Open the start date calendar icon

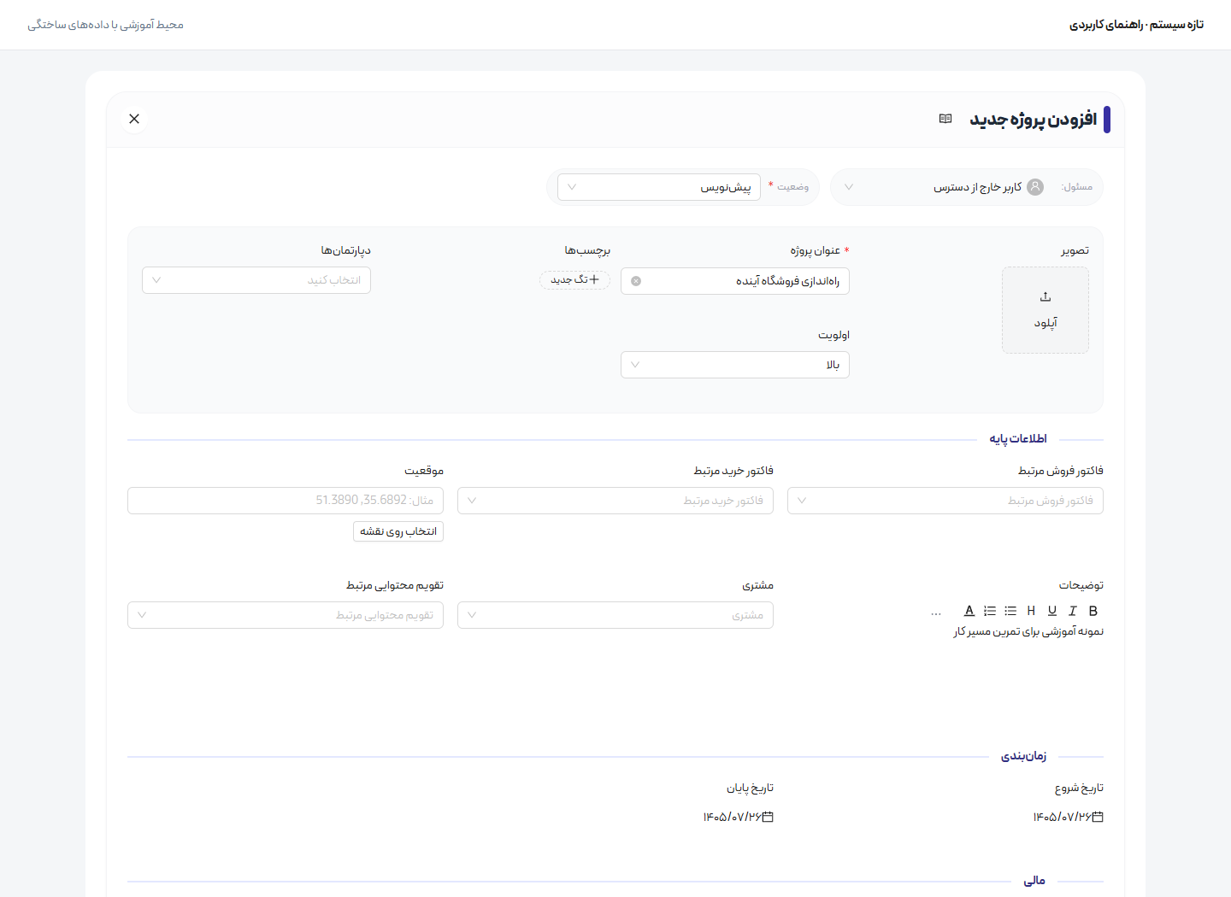point(1098,817)
